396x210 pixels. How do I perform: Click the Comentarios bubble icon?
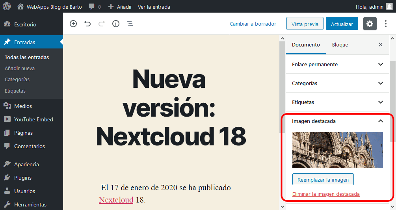pyautogui.click(x=7, y=146)
